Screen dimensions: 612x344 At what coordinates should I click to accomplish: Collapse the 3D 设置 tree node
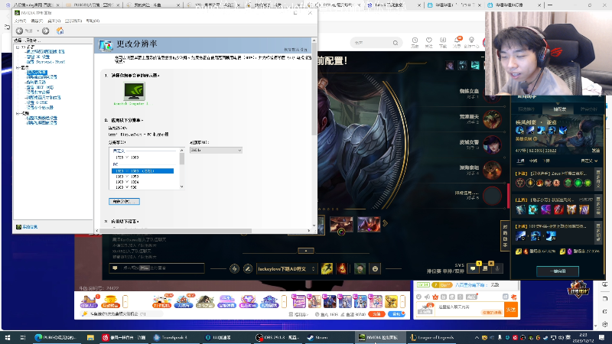(18, 47)
